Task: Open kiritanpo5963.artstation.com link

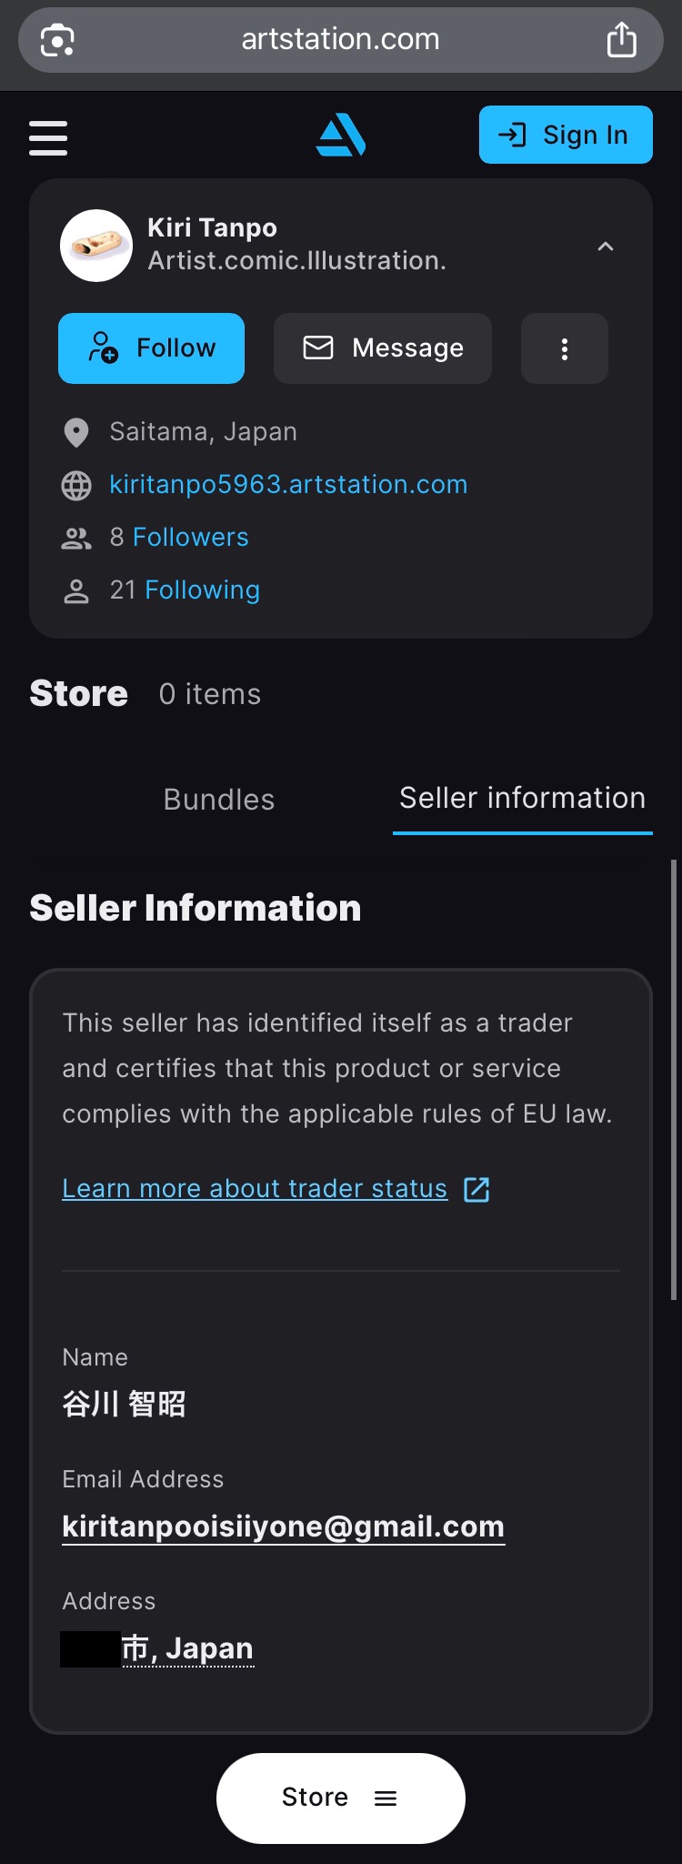Action: (x=288, y=485)
